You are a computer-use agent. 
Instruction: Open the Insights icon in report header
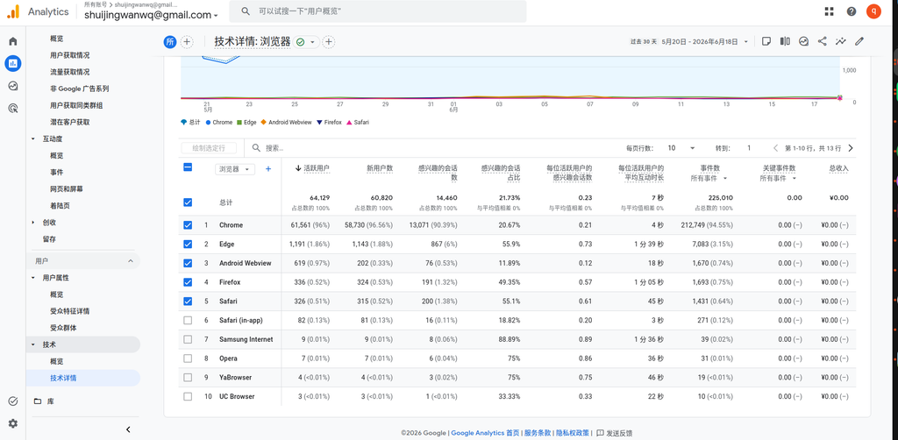[x=803, y=41]
